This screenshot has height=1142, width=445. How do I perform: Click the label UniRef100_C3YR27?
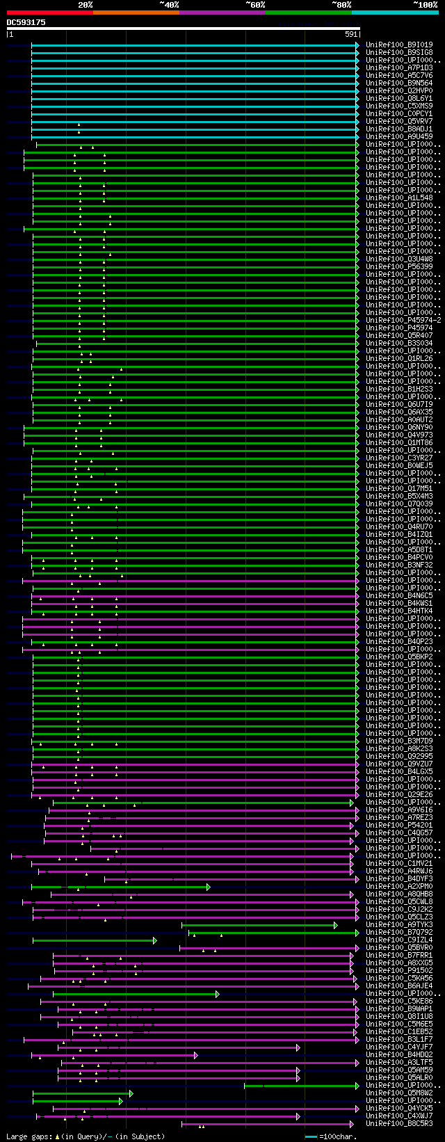tap(399, 458)
